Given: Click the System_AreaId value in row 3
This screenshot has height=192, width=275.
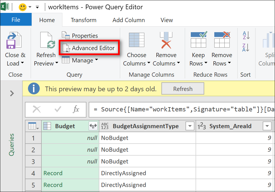Looking at the screenshot, I should [234, 161].
